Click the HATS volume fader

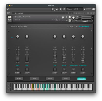[18, 59]
